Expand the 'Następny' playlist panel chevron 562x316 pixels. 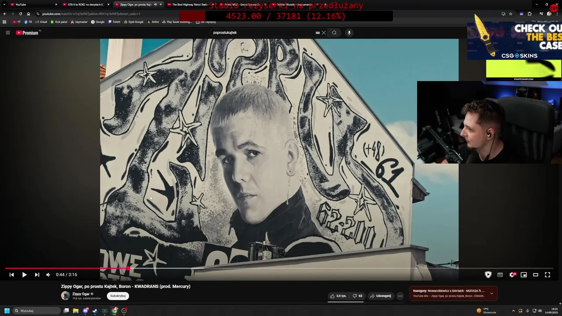pos(491,293)
